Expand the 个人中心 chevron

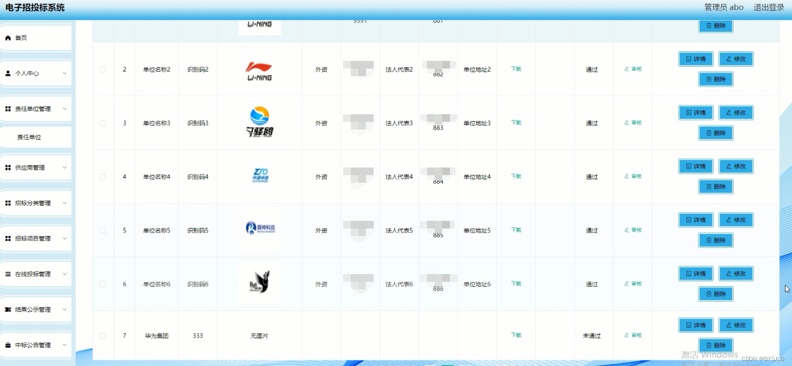(65, 74)
